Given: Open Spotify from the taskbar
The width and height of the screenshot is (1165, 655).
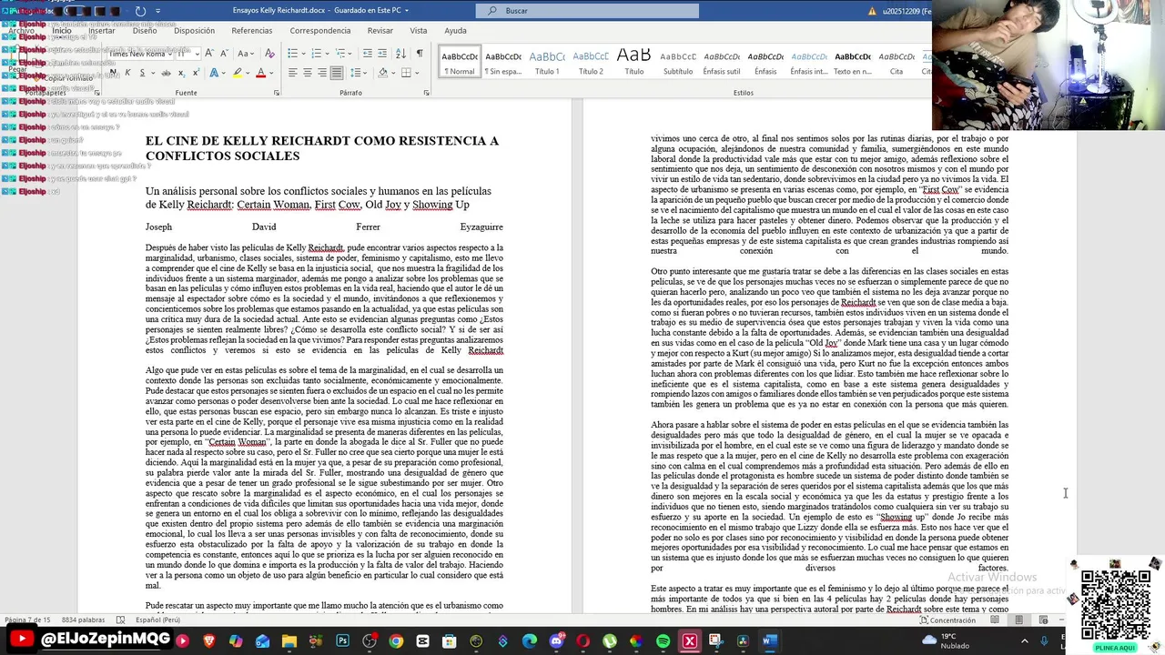Looking at the screenshot, I should [x=663, y=641].
